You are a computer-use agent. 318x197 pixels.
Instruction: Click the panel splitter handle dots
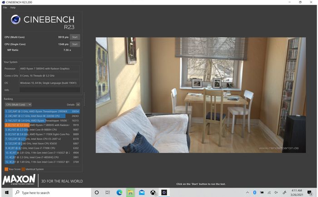pyautogui.click(x=84, y=99)
